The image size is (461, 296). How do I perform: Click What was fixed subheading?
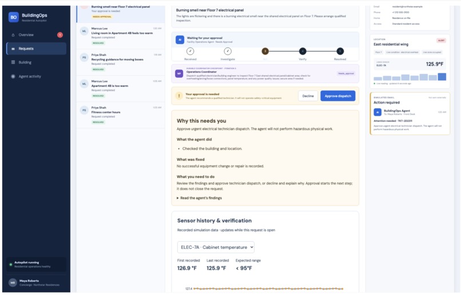(x=190, y=160)
